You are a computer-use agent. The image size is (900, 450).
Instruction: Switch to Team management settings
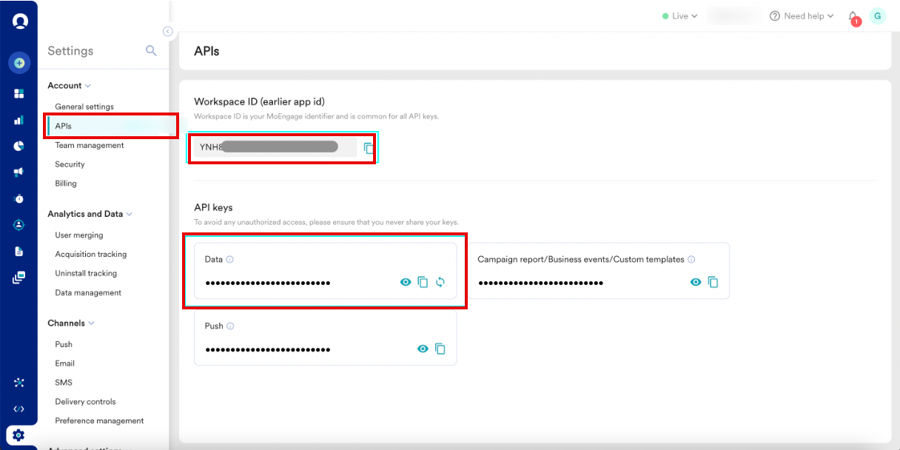point(89,145)
